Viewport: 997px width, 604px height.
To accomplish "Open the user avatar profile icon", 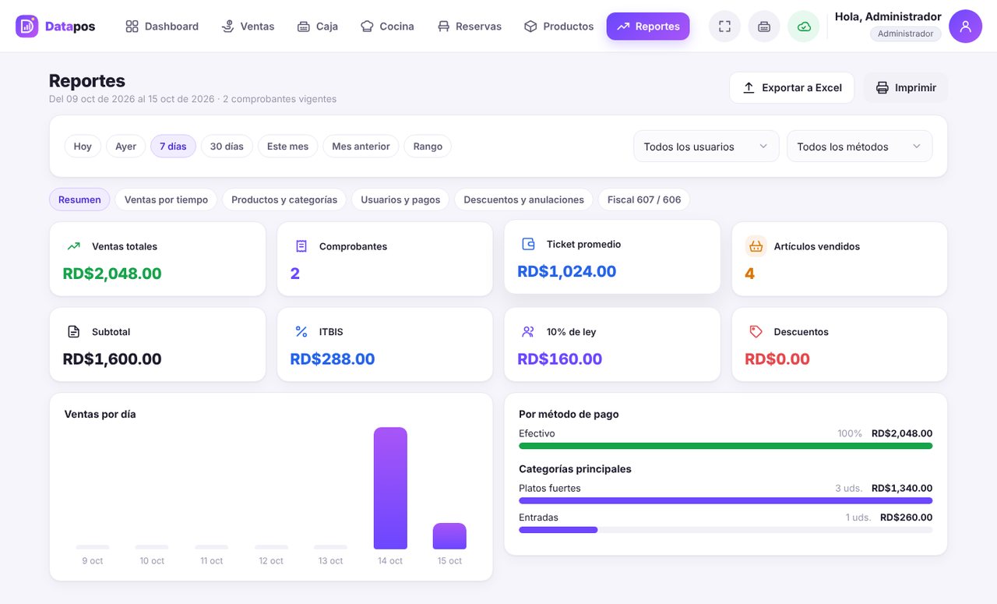I will [965, 26].
